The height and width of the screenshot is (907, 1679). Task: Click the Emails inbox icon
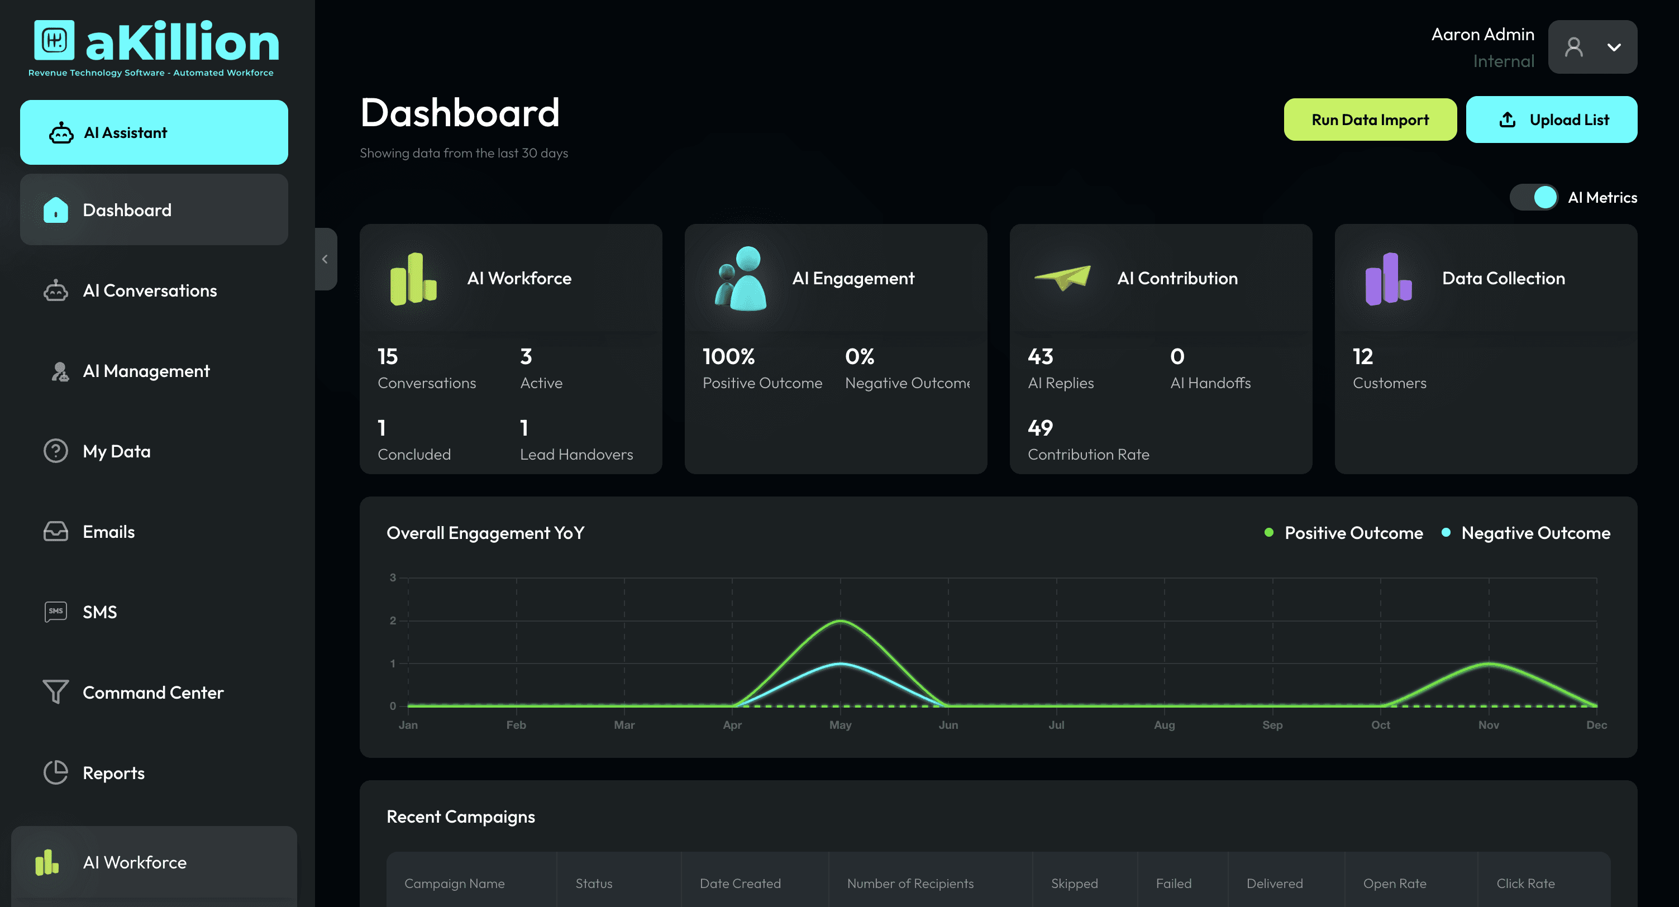(x=55, y=532)
